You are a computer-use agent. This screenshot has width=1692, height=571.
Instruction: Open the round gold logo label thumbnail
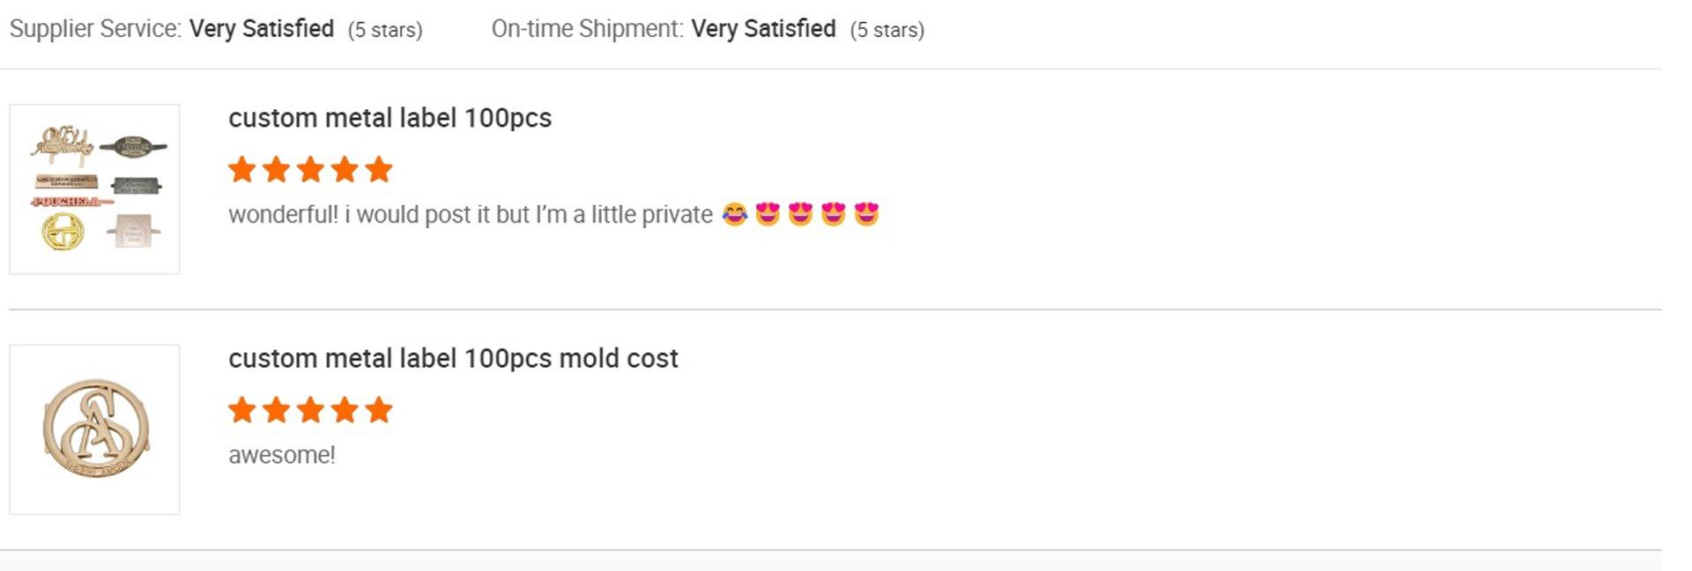94,429
